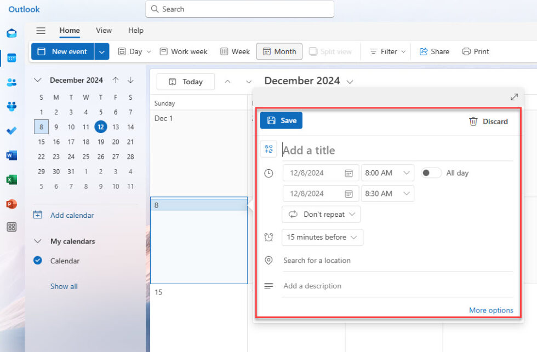Image resolution: width=537 pixels, height=352 pixels.
Task: Expand the event popup to full view
Action: coord(513,96)
